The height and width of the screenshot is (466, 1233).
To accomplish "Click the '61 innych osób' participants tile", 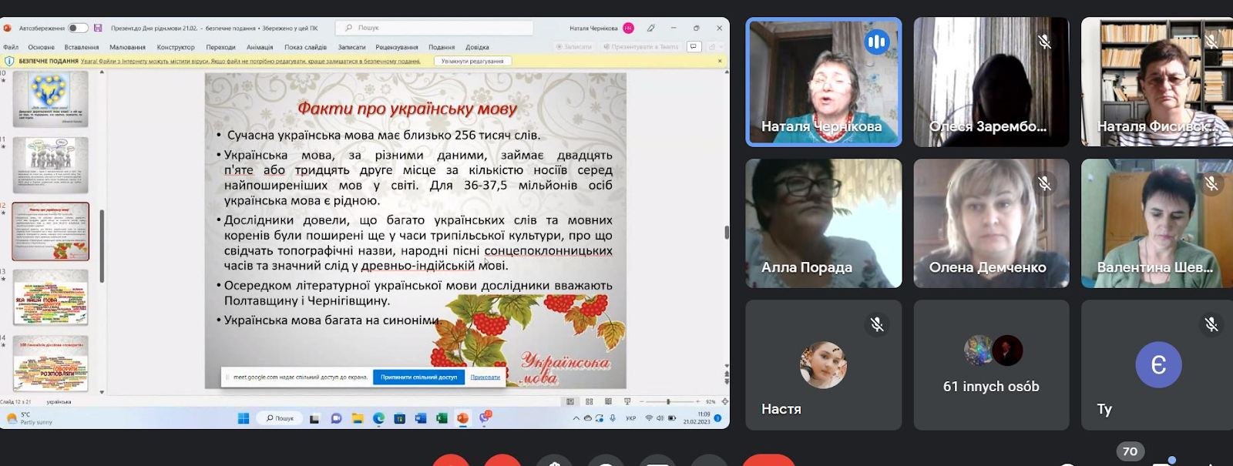I will (991, 364).
